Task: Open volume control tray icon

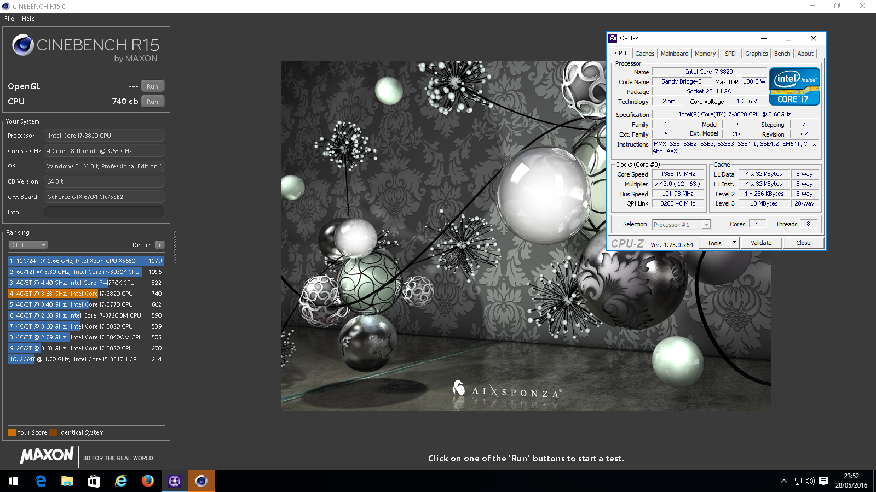Action: point(810,481)
